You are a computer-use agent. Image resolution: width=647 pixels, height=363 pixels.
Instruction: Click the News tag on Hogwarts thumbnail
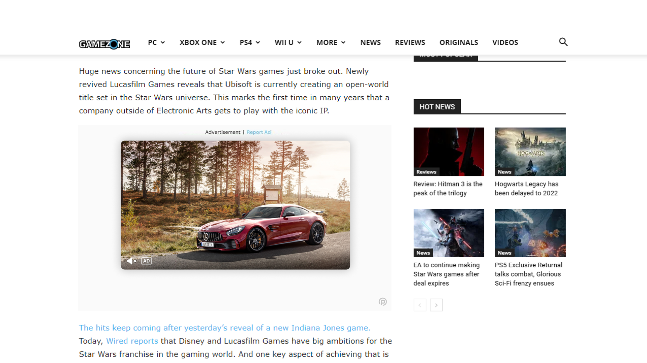(x=504, y=172)
